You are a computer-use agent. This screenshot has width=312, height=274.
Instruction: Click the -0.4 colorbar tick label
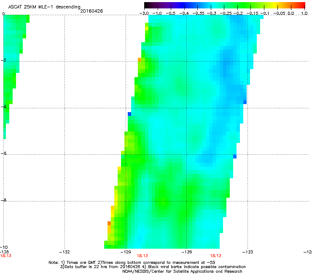pyautogui.click(x=184, y=13)
